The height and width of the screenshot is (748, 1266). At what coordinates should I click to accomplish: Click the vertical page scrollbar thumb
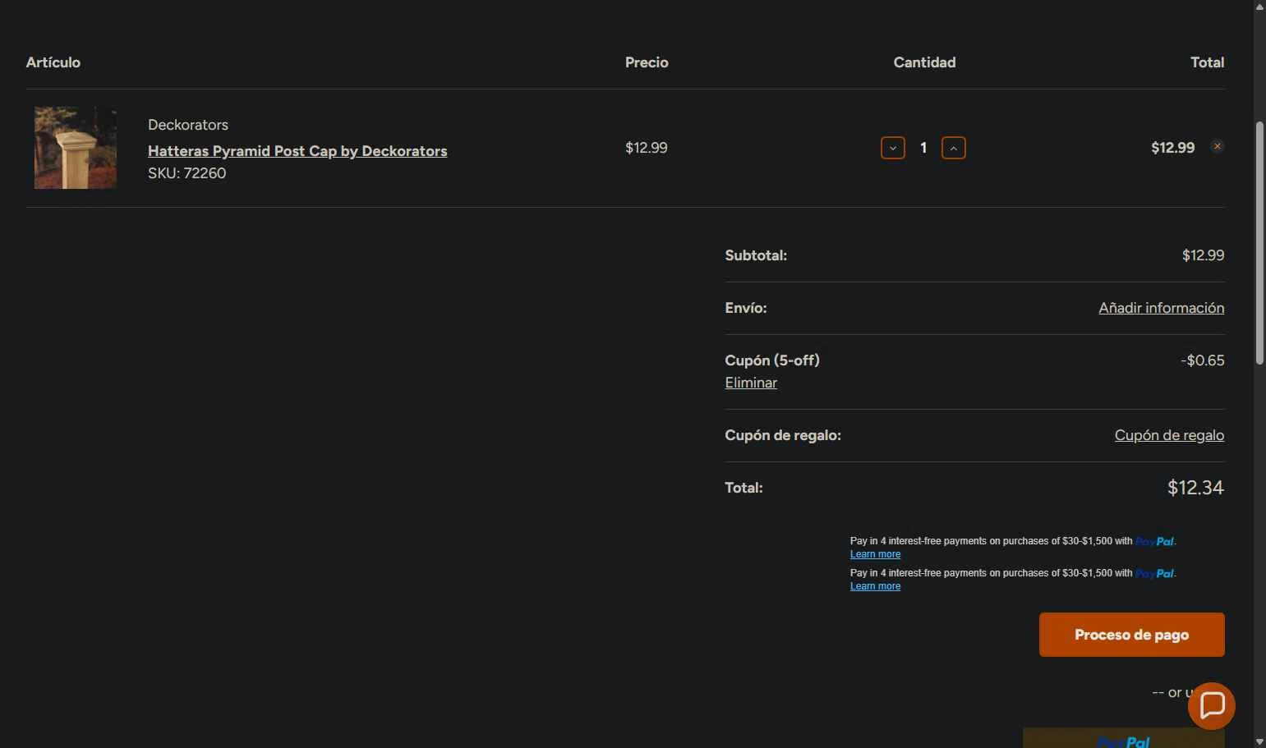(x=1259, y=243)
